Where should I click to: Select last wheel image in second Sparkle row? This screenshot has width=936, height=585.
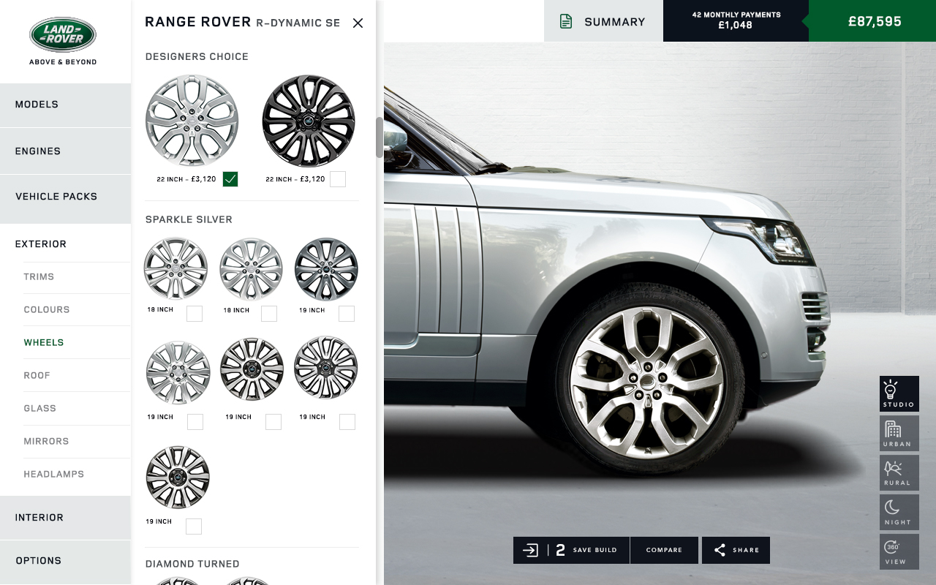pyautogui.click(x=326, y=368)
